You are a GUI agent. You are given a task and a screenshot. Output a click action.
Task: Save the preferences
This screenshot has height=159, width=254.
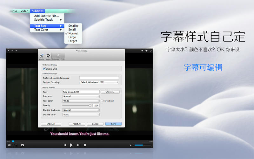click(x=113, y=124)
